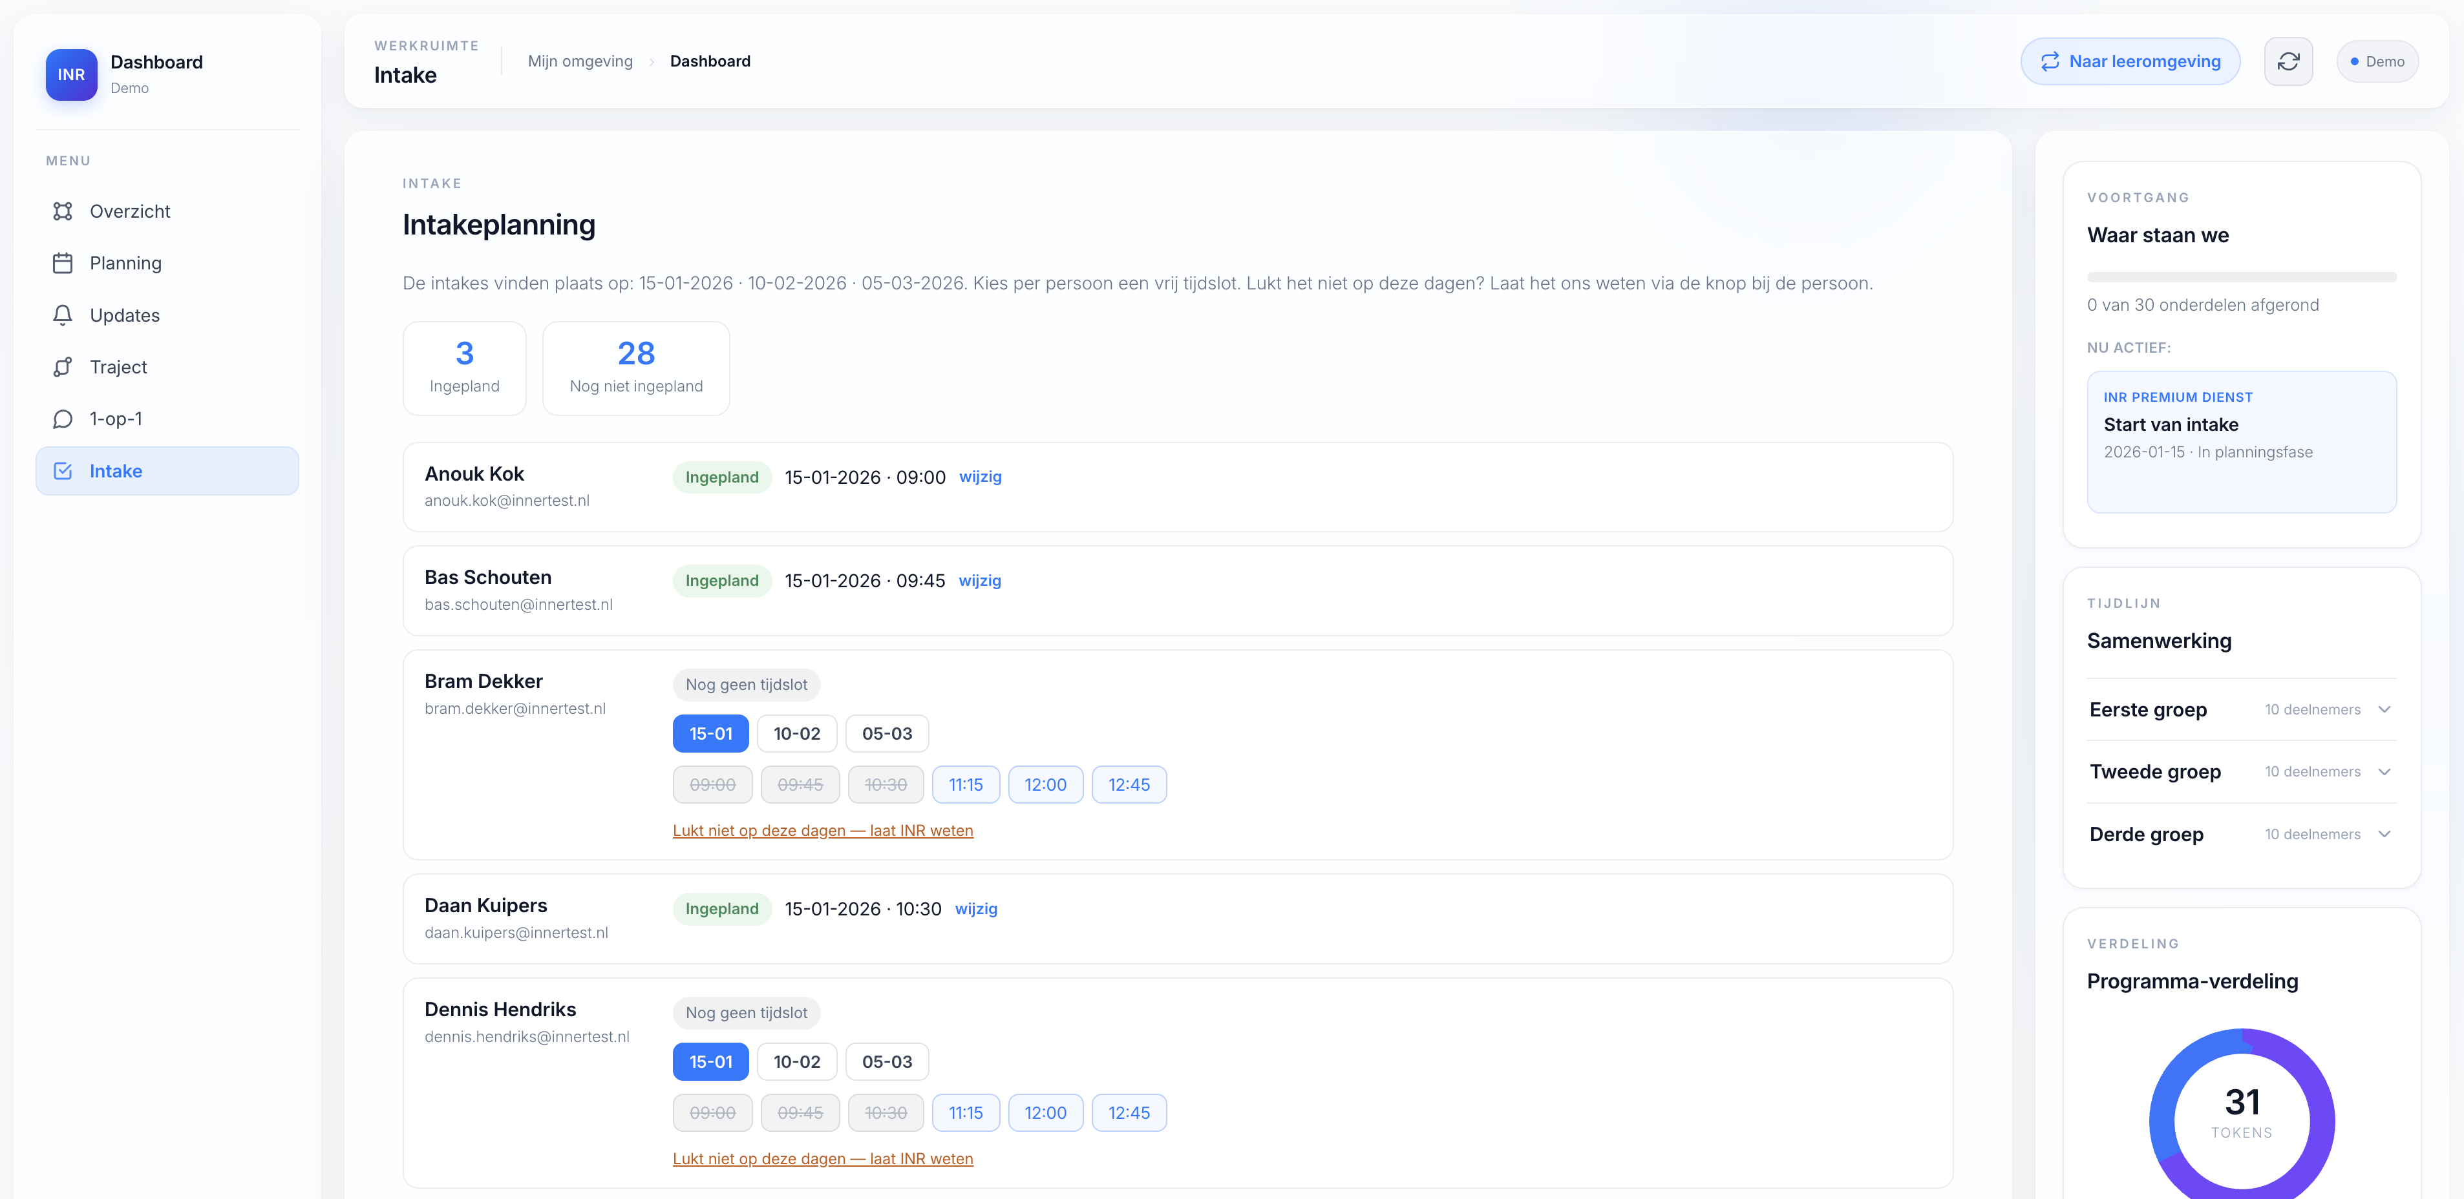
Task: Click the Ingepland count card showing 3
Action: pos(465,368)
